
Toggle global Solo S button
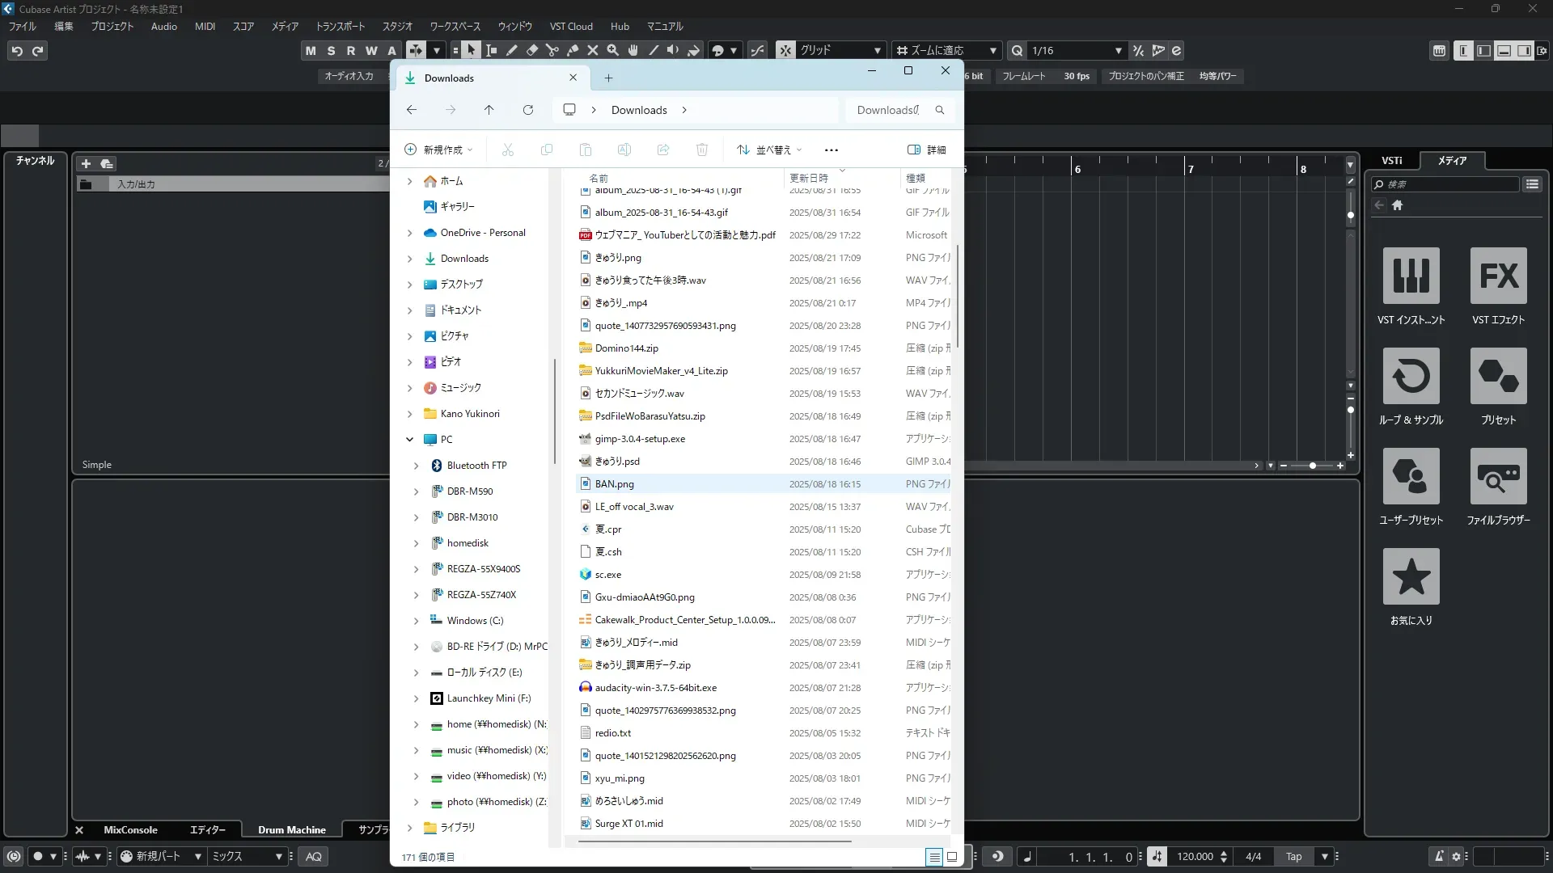click(x=331, y=50)
